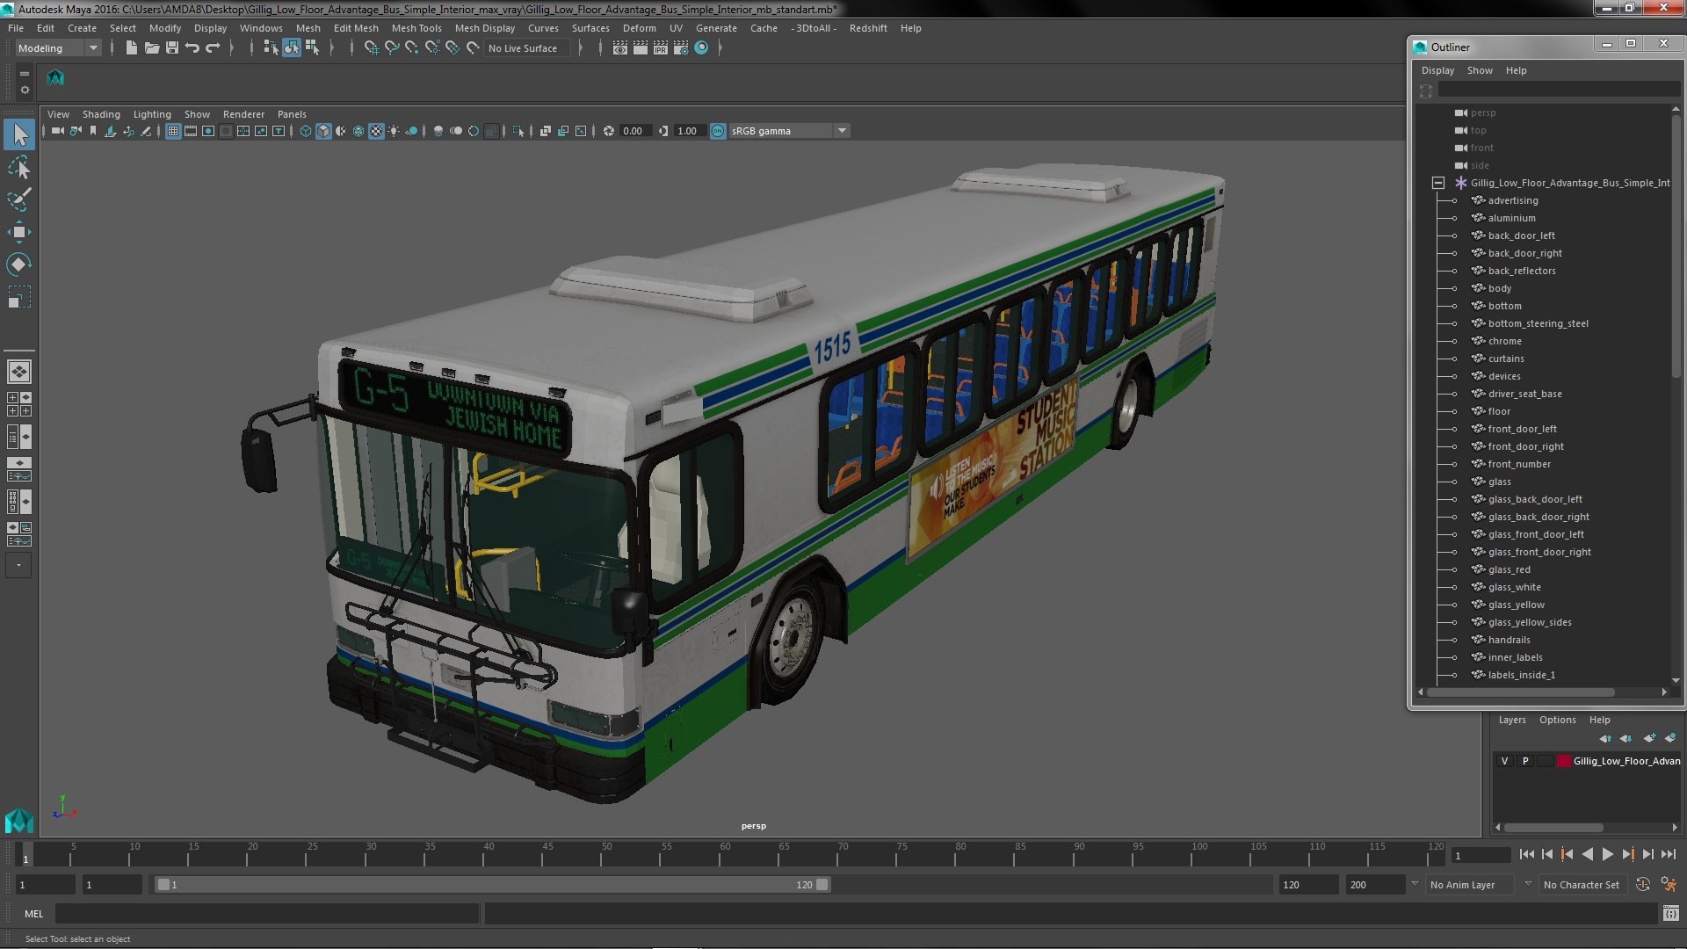
Task: Toggle color management ON button
Action: click(718, 131)
